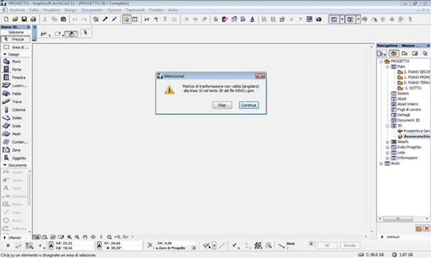The height and width of the screenshot is (258, 431).
Task: Select -1. SOTTO story in Navigator
Action: coord(409,88)
